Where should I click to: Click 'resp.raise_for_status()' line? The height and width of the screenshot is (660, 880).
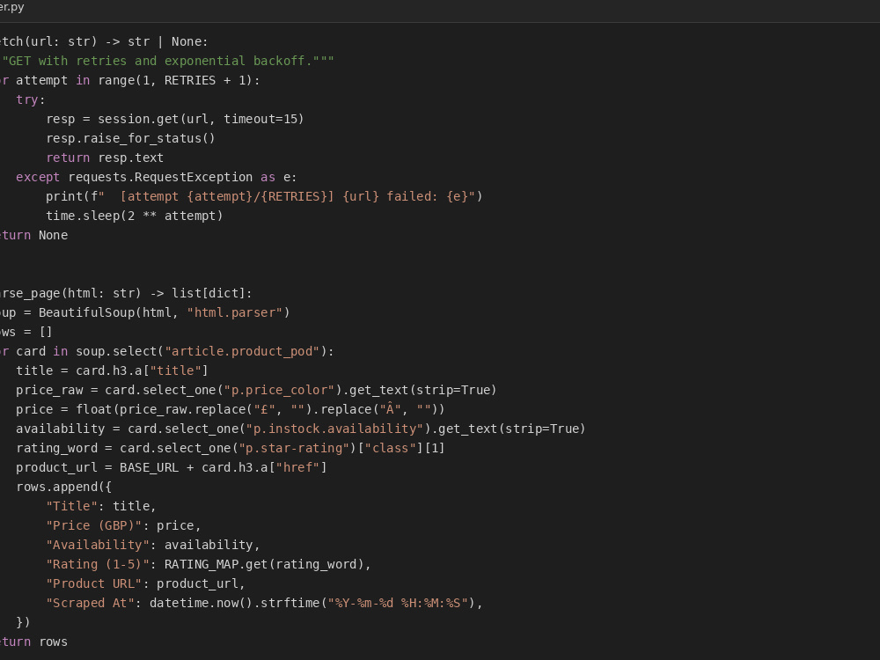[131, 139]
